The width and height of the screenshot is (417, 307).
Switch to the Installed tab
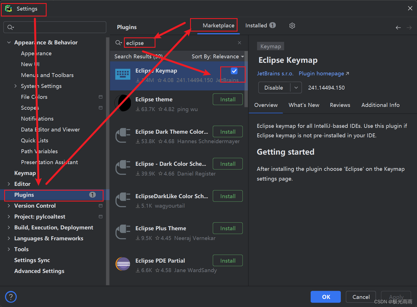256,25
